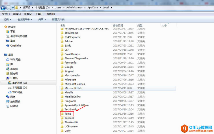Open the 工具(T) menu
The width and height of the screenshot is (214, 134).
click(x=39, y=14)
